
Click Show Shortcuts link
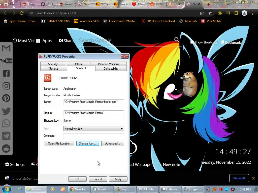coord(204,42)
